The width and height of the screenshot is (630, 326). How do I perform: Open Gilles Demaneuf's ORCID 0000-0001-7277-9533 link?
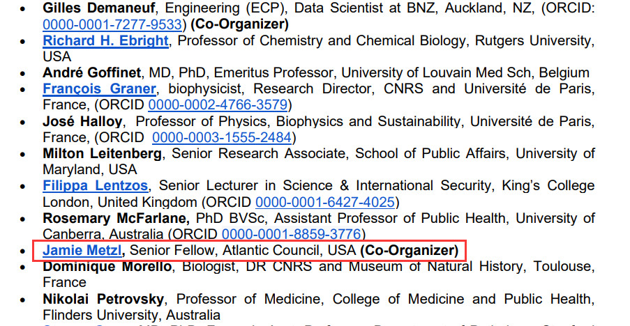(114, 24)
